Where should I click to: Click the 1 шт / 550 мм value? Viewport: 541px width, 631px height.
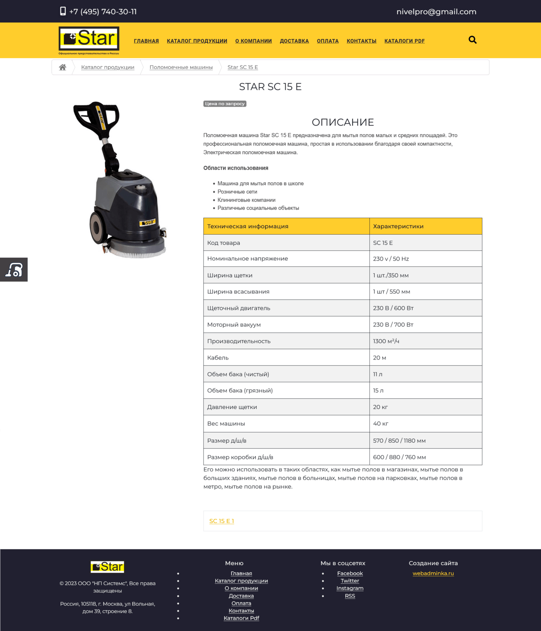pos(392,292)
